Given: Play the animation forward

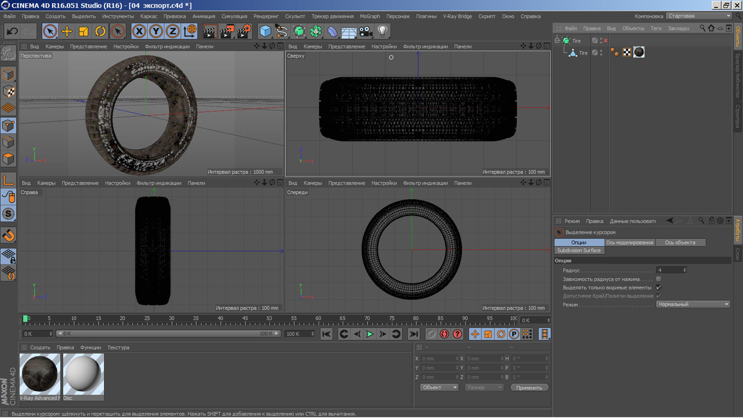Looking at the screenshot, I should [x=370, y=334].
